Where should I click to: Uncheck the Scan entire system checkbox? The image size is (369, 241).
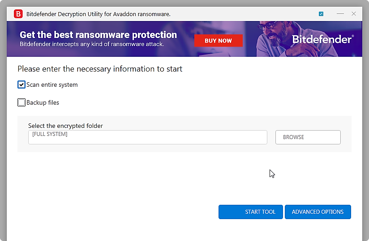pos(21,85)
